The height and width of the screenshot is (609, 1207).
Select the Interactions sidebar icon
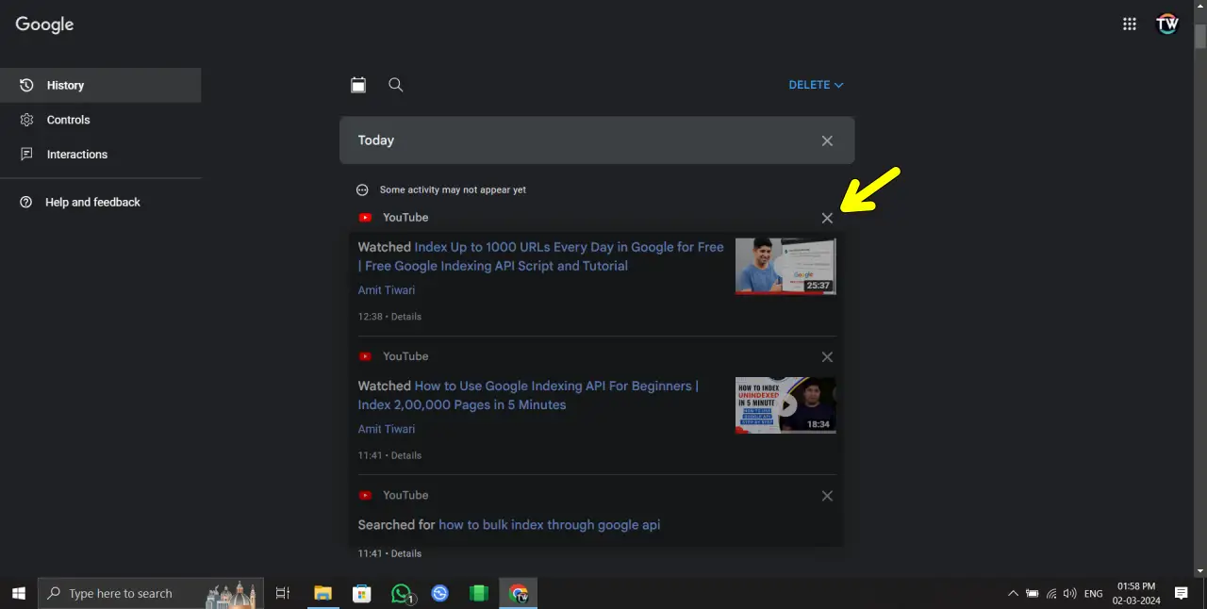(25, 154)
